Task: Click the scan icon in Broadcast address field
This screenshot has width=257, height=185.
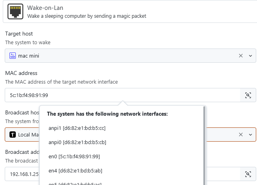Action: 248,174
